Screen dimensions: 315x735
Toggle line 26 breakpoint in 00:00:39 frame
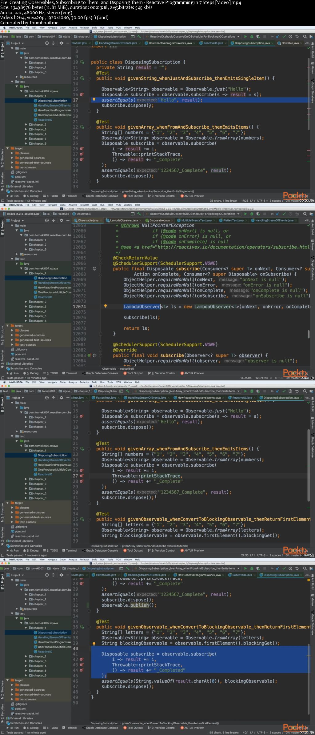(82, 149)
